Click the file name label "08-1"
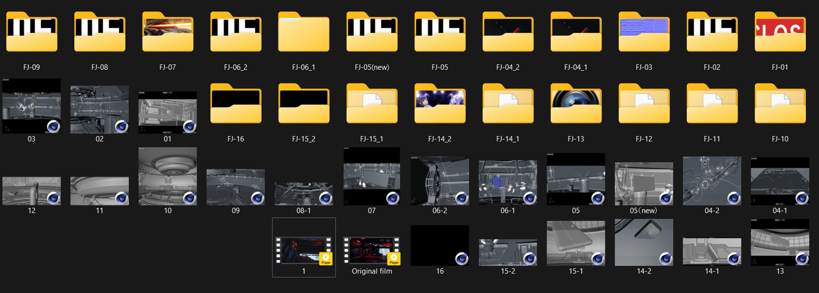Image resolution: width=819 pixels, height=293 pixels. pos(304,210)
